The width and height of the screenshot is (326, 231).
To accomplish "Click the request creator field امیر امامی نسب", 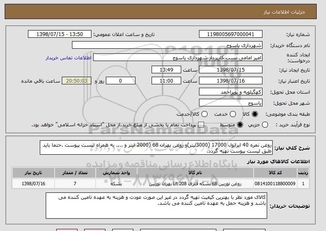I will 178,58.
